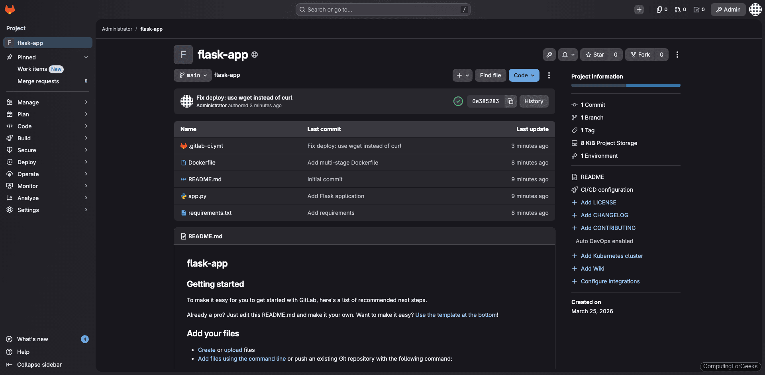Click the pipeline passed green check icon

click(458, 101)
